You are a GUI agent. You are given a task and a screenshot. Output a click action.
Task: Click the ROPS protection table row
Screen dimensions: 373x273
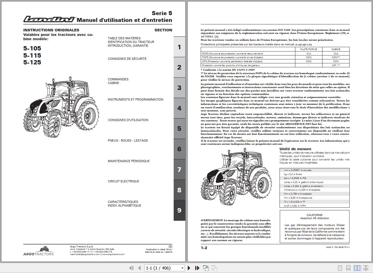275,53
